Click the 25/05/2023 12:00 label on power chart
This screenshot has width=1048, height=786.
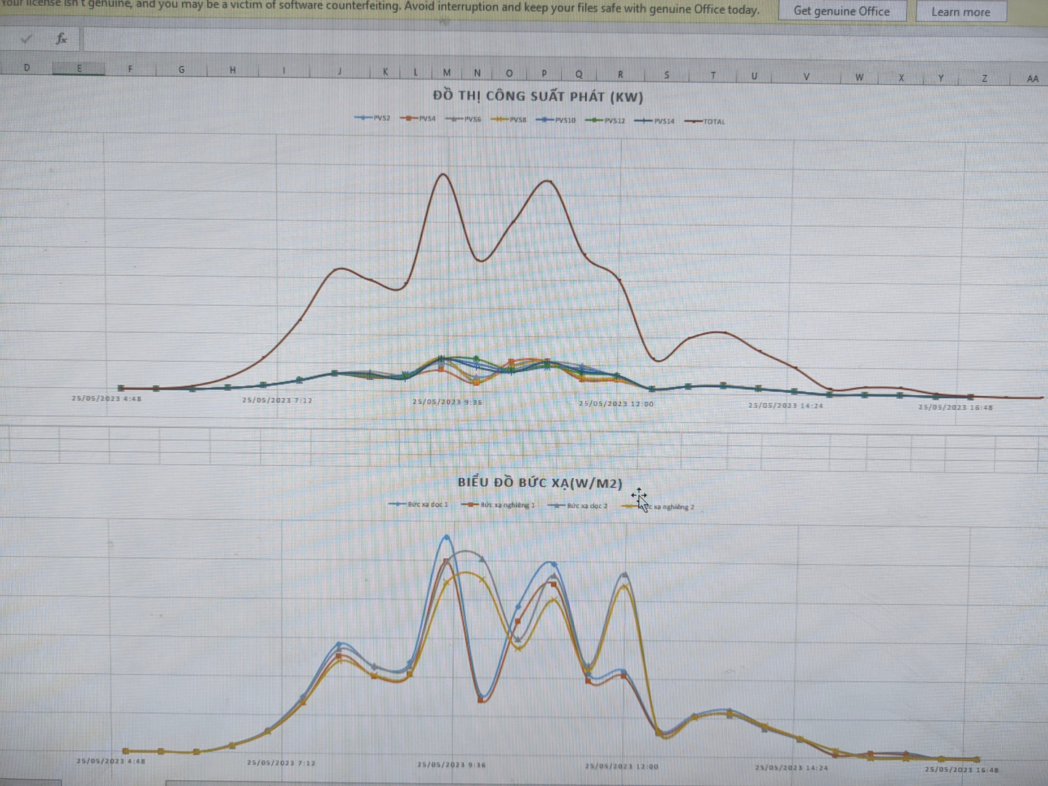[x=616, y=404]
